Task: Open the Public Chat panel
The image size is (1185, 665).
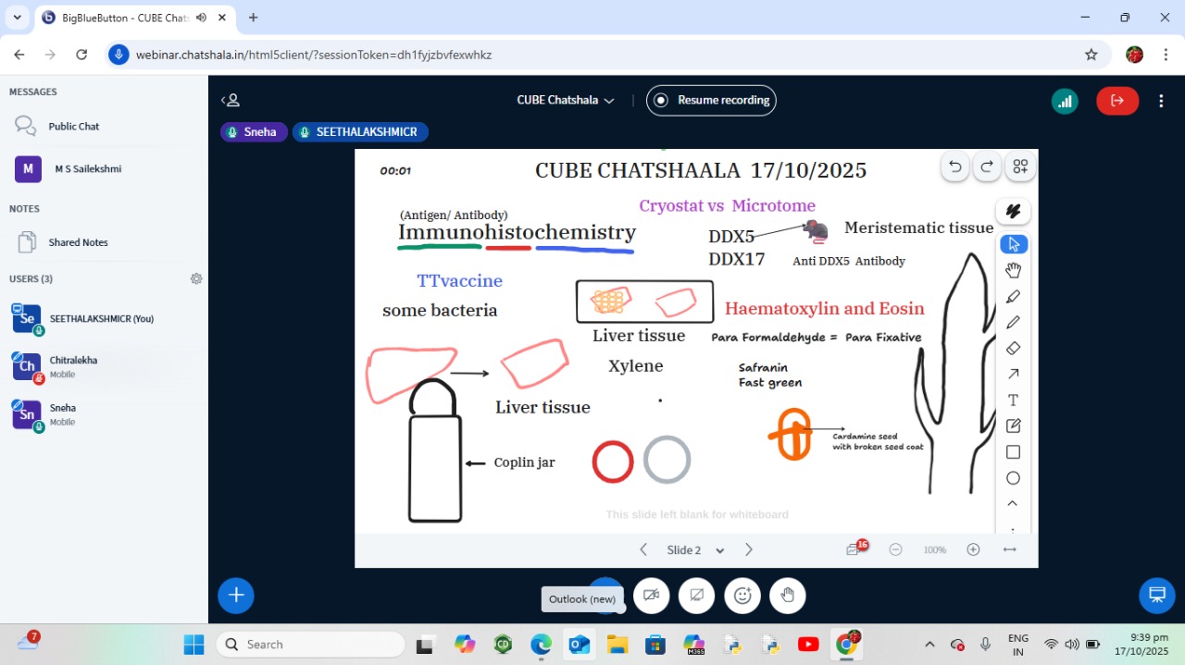Action: tap(74, 126)
